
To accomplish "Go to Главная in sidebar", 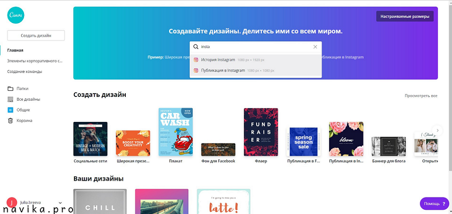I will 15,50.
